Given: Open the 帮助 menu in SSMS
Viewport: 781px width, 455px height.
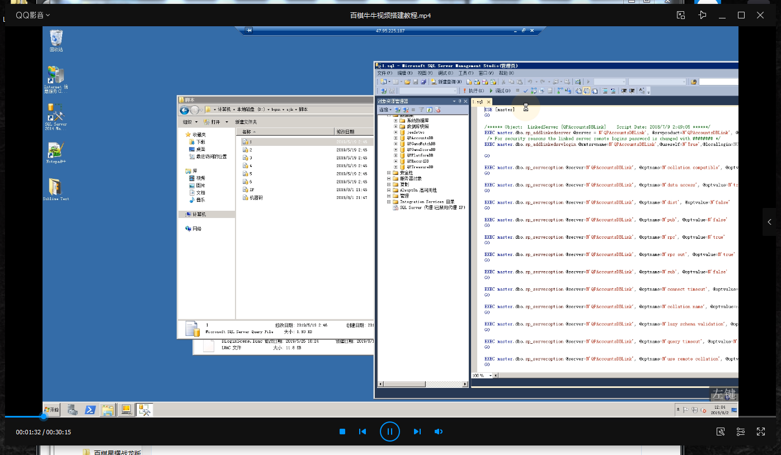Looking at the screenshot, I should click(x=506, y=73).
